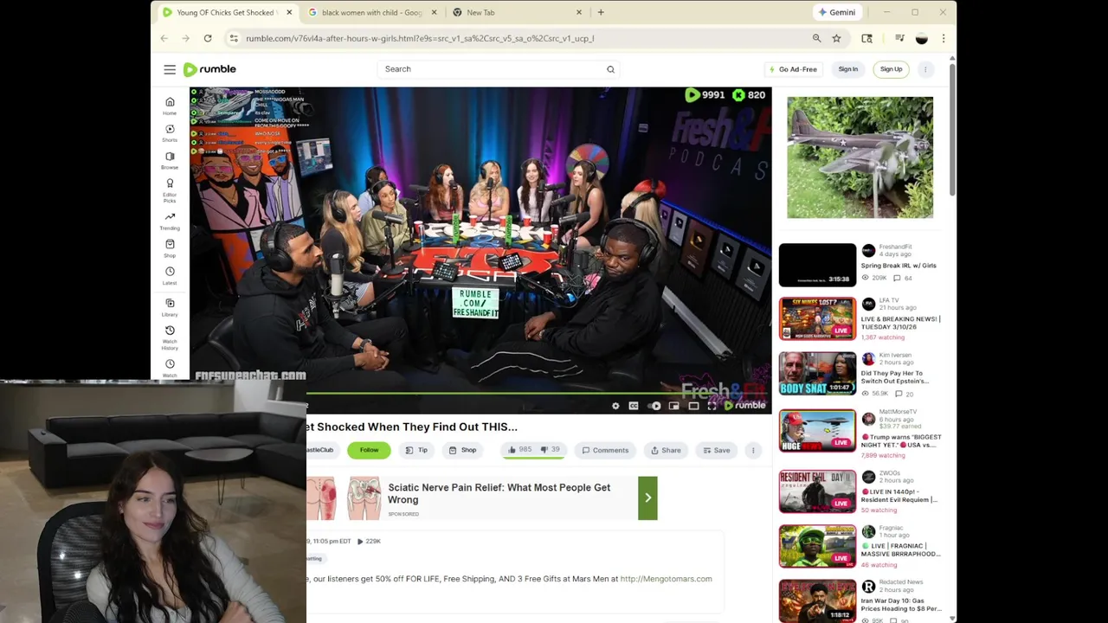Open Library in the Rumble sidebar
1108x623 pixels.
tap(170, 307)
